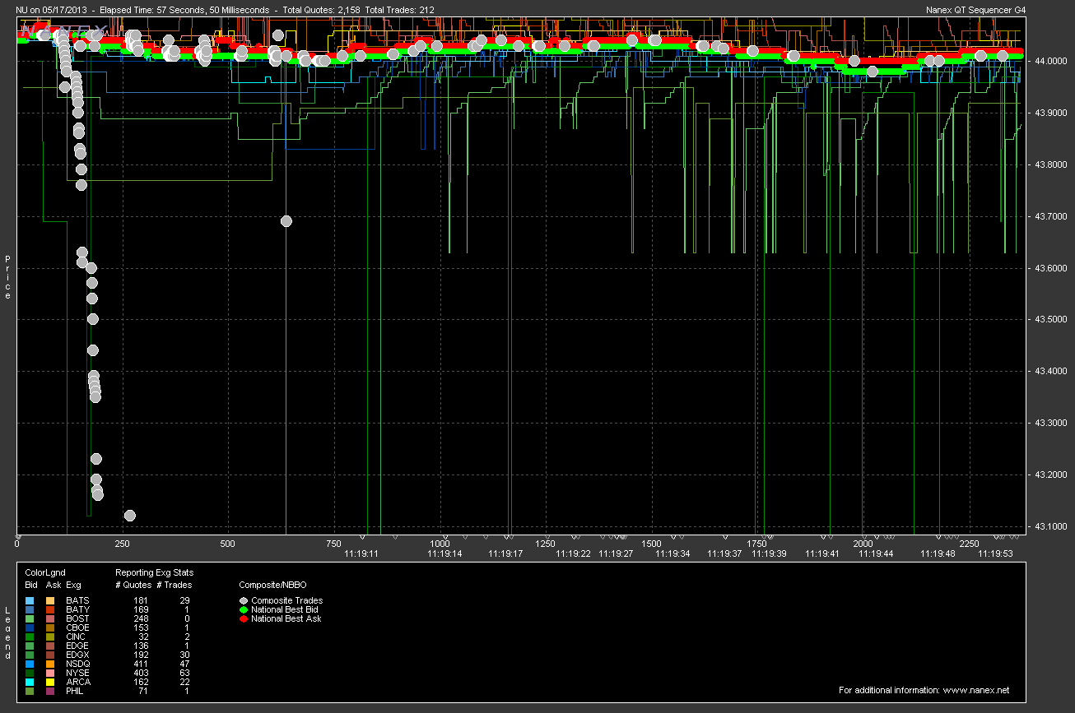Click the ARCA ask yellow swatch
The image size is (1075, 713).
[50, 682]
